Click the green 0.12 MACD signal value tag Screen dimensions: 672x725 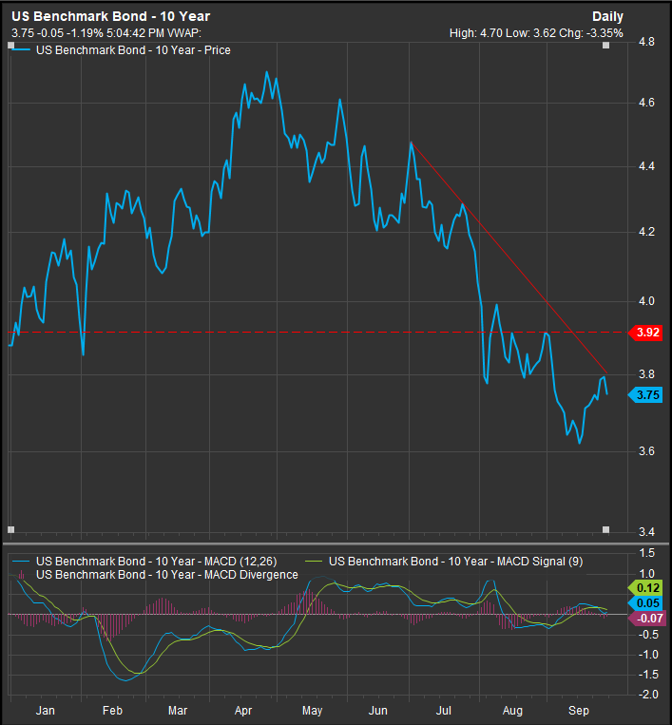(x=646, y=588)
